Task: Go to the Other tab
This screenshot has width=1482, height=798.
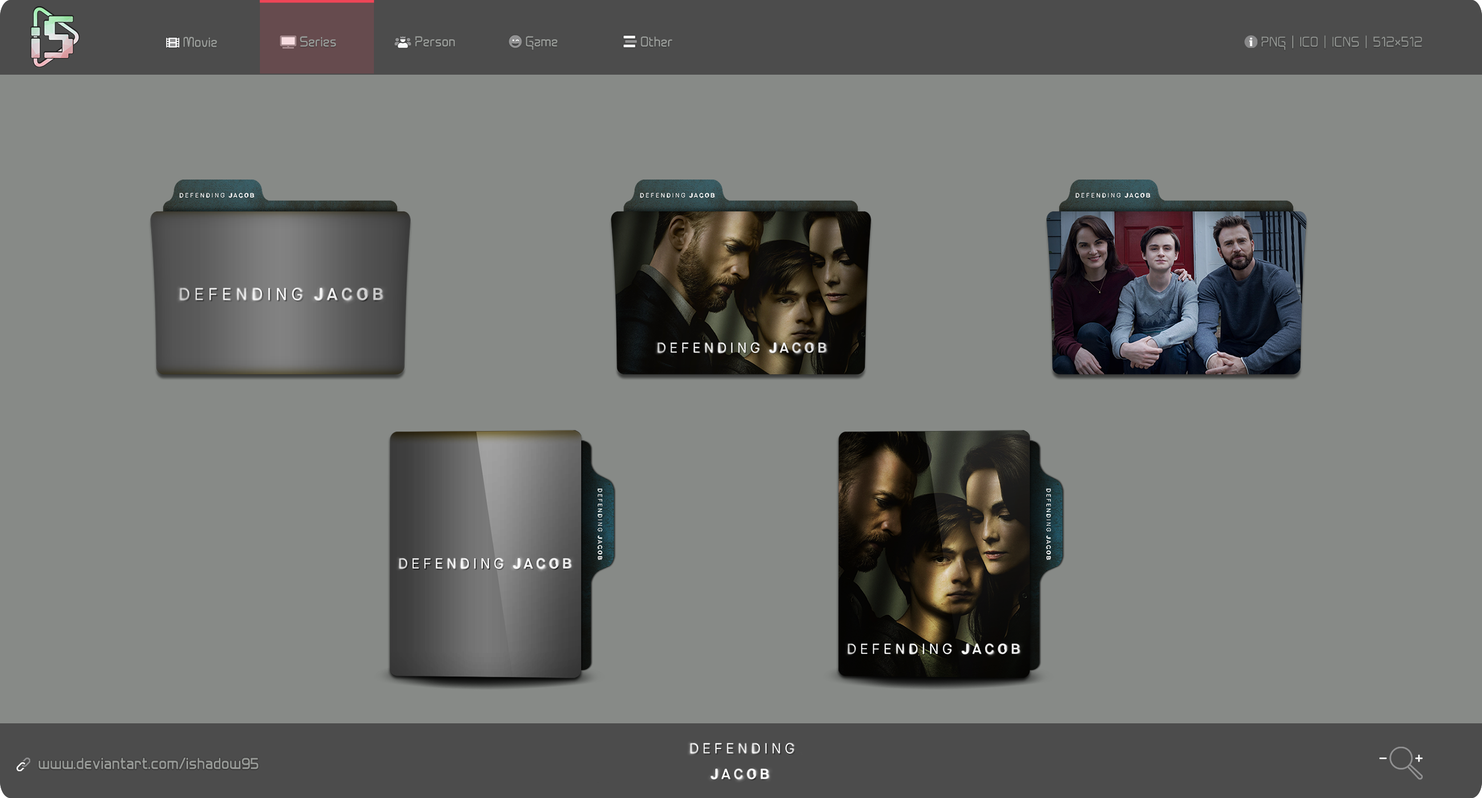Action: tap(648, 42)
